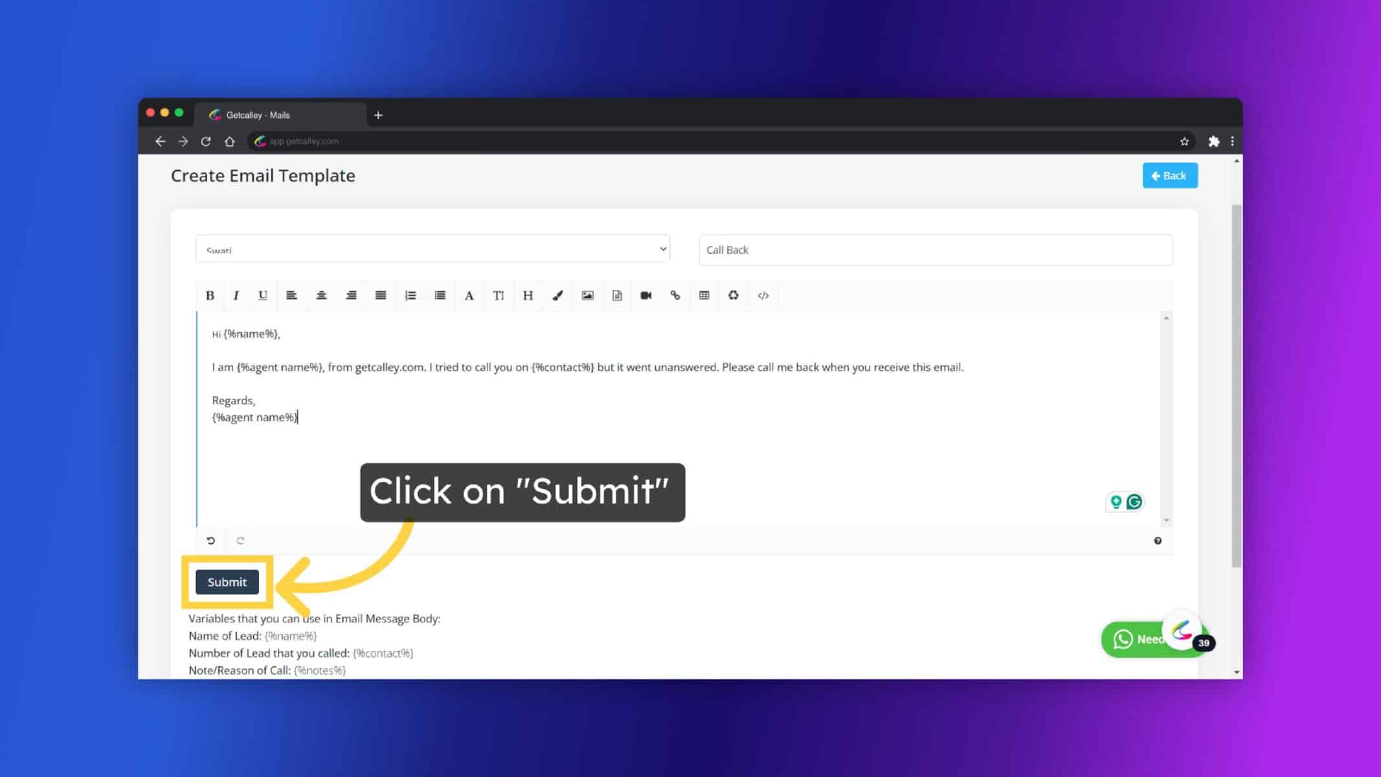The height and width of the screenshot is (777, 1381).
Task: Toggle underline formatting
Action: coord(264,295)
